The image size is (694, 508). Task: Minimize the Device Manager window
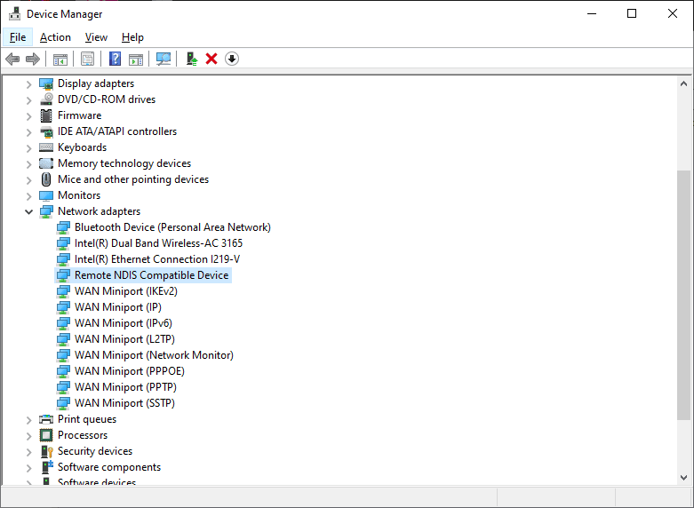(x=591, y=13)
